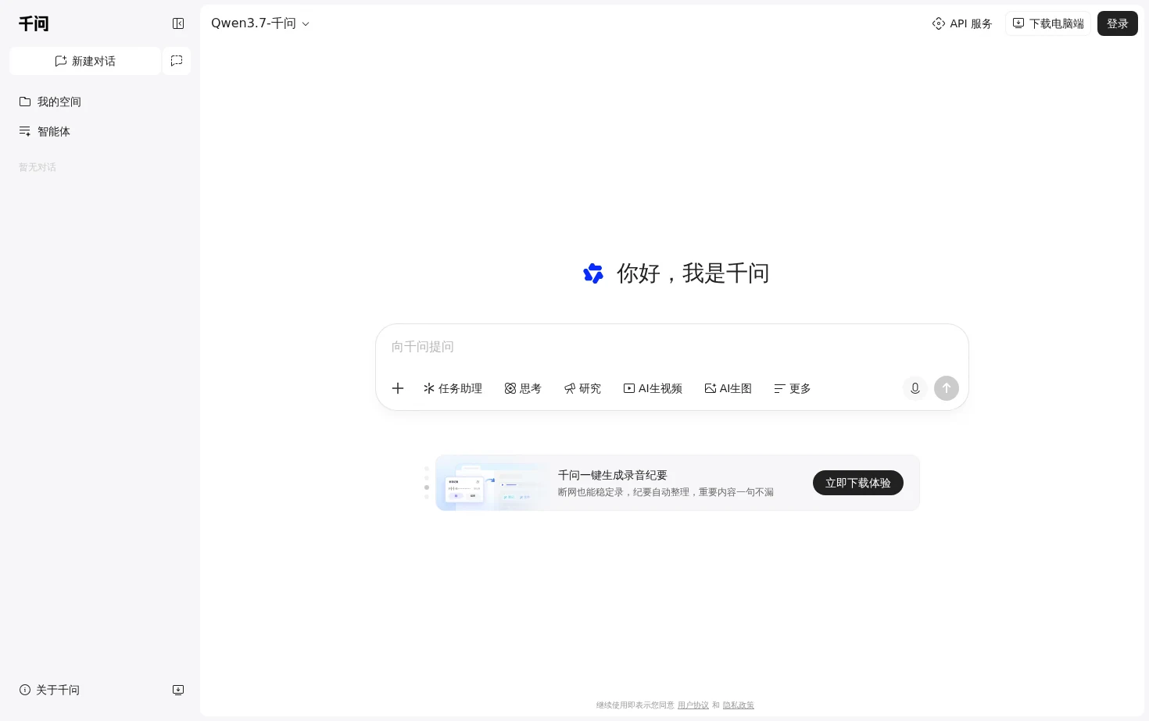1149x721 pixels.
Task: Toggle the 研究 research mode
Action: (x=583, y=388)
